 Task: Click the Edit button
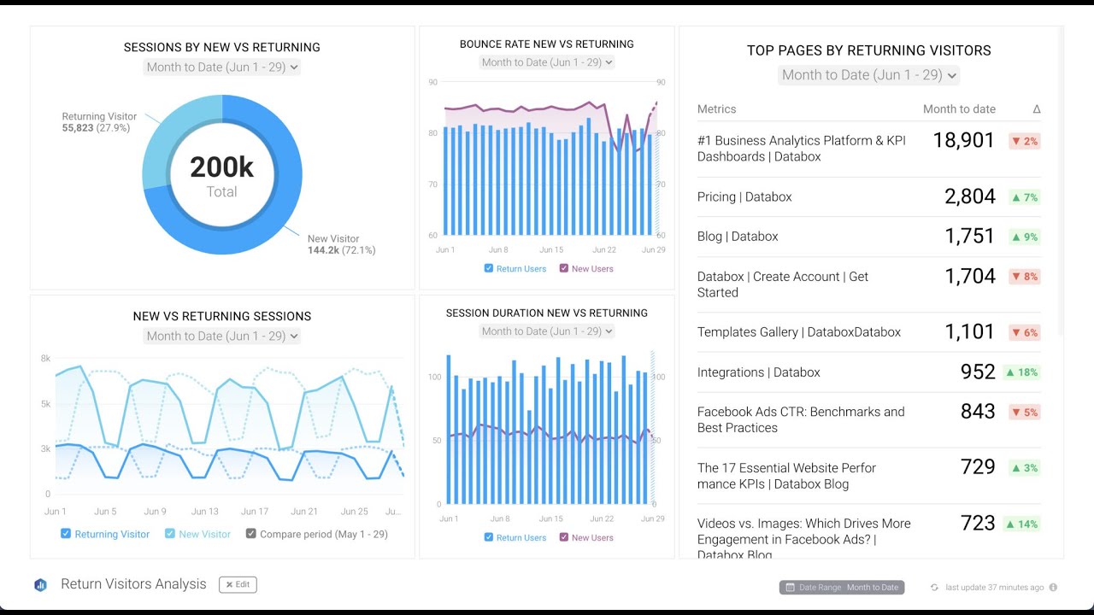238,584
